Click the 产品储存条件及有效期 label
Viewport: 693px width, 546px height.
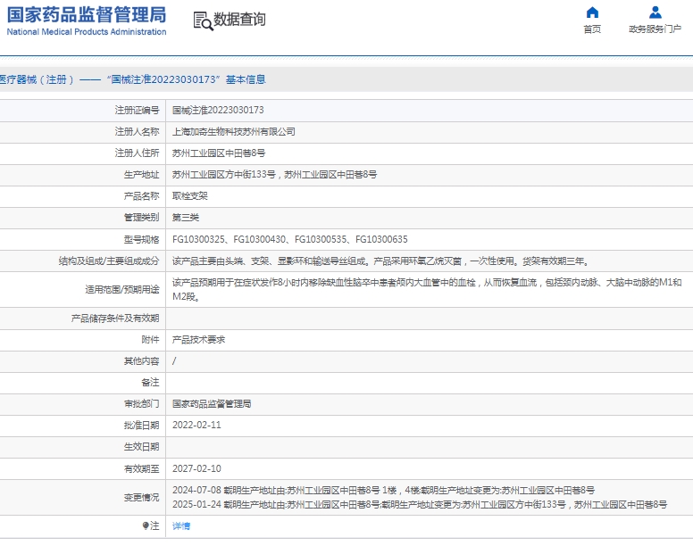(115, 318)
